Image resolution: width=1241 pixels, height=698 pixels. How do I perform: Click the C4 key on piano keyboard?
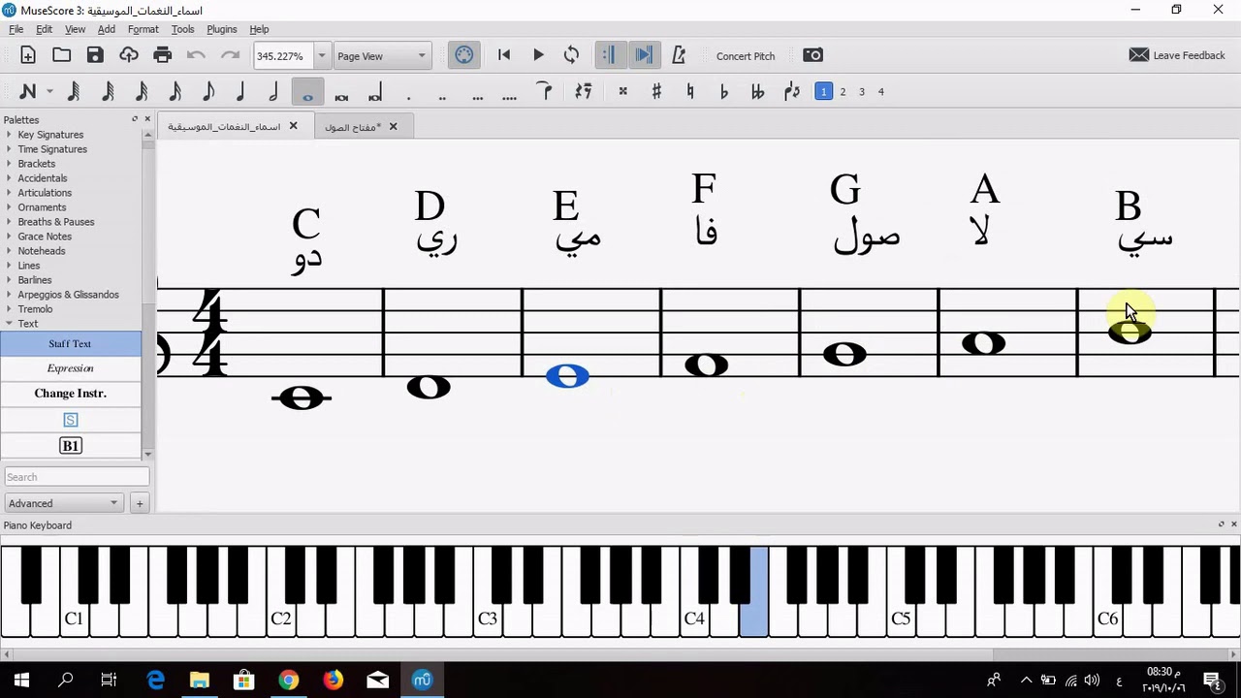coord(694,620)
